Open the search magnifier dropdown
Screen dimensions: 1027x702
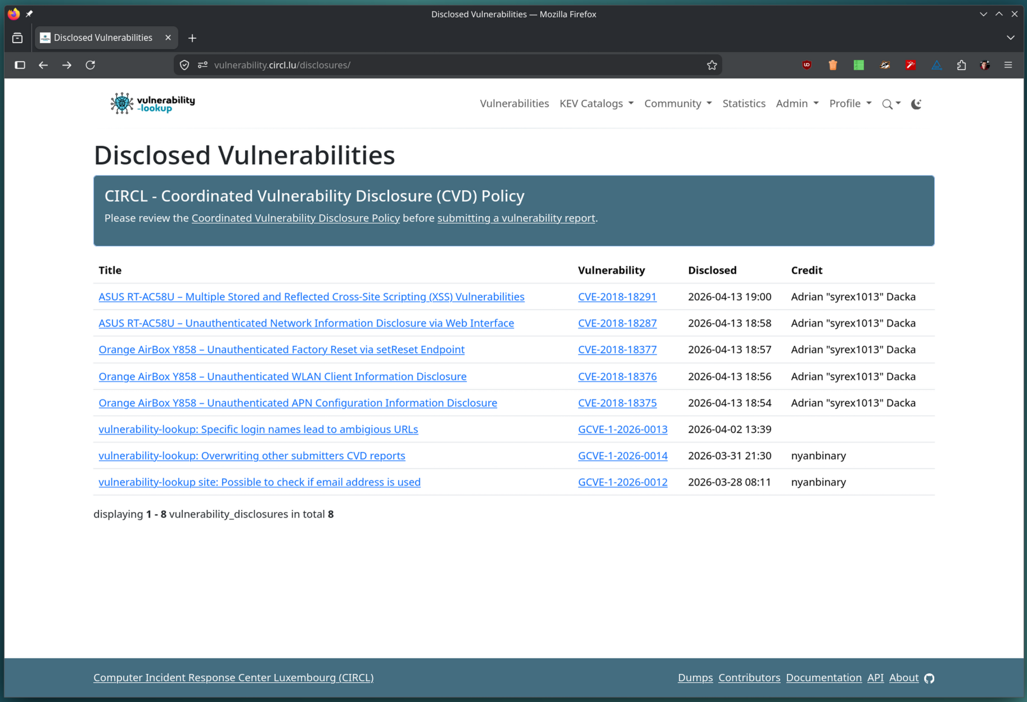click(x=890, y=104)
